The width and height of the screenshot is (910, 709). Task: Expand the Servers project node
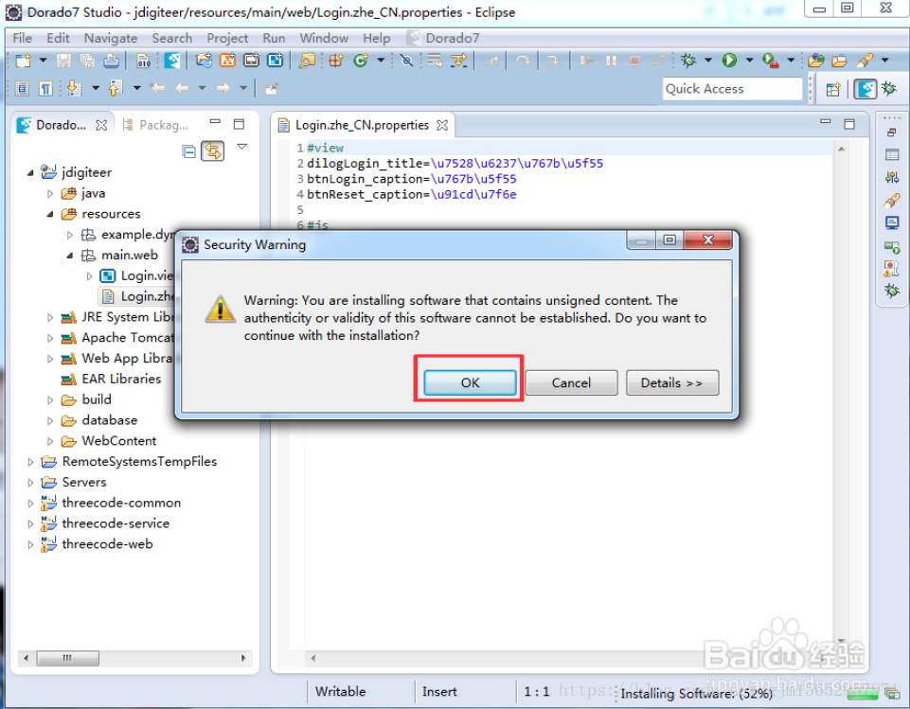point(30,483)
